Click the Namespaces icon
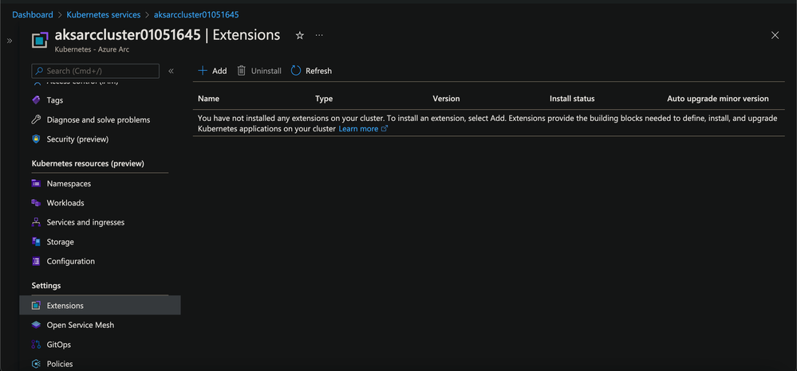797x371 pixels. [36, 183]
